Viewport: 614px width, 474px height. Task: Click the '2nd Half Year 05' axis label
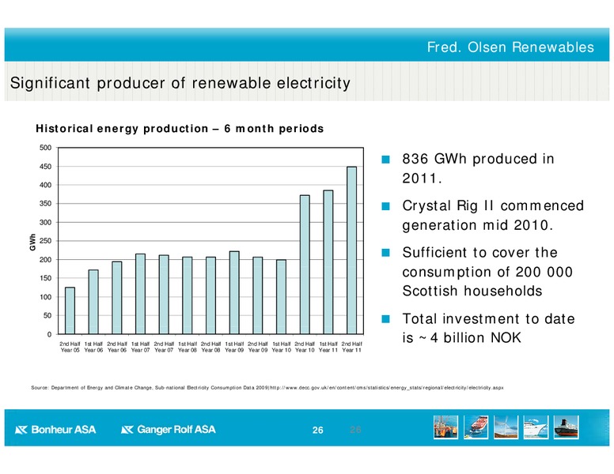point(70,347)
